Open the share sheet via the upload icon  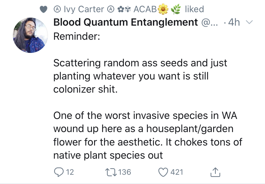click(x=215, y=172)
